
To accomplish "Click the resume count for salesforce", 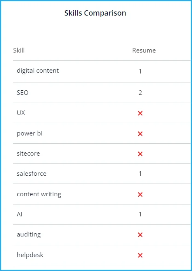I will tap(140, 174).
